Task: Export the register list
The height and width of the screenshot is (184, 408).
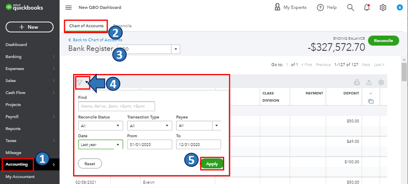Action: 369,83
